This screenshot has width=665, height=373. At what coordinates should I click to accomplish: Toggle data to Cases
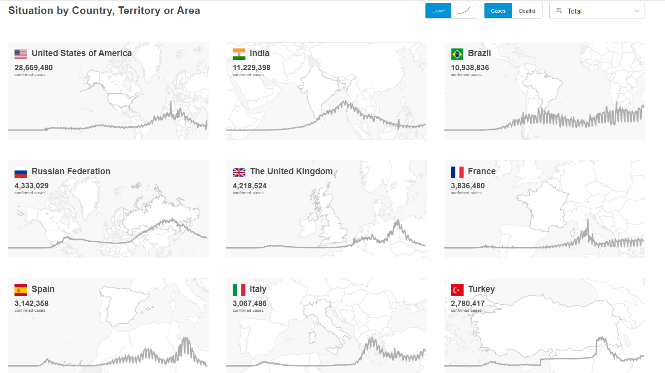[x=498, y=11]
